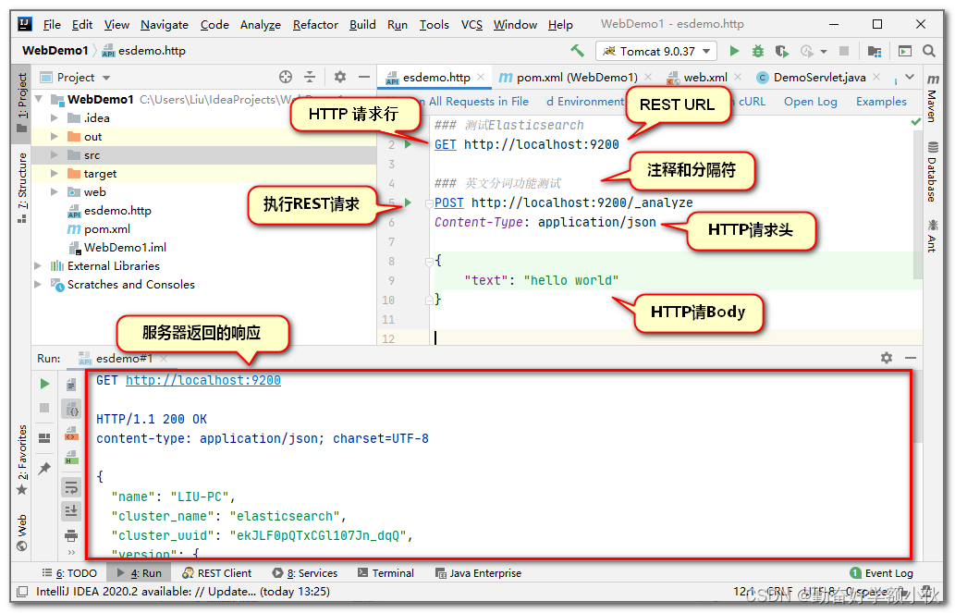Expand External Libraries node
The width and height of the screenshot is (955, 613).
pos(38,265)
